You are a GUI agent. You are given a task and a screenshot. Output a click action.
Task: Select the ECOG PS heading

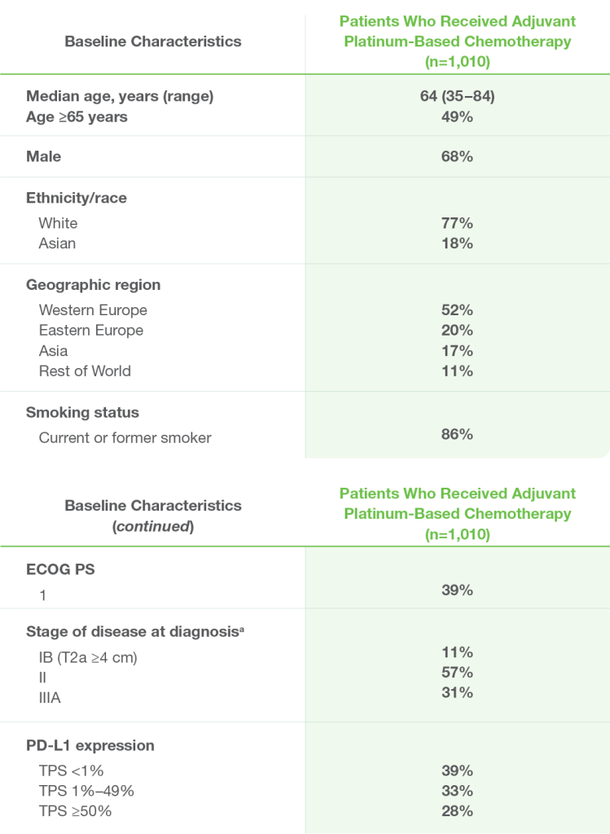pos(60,569)
